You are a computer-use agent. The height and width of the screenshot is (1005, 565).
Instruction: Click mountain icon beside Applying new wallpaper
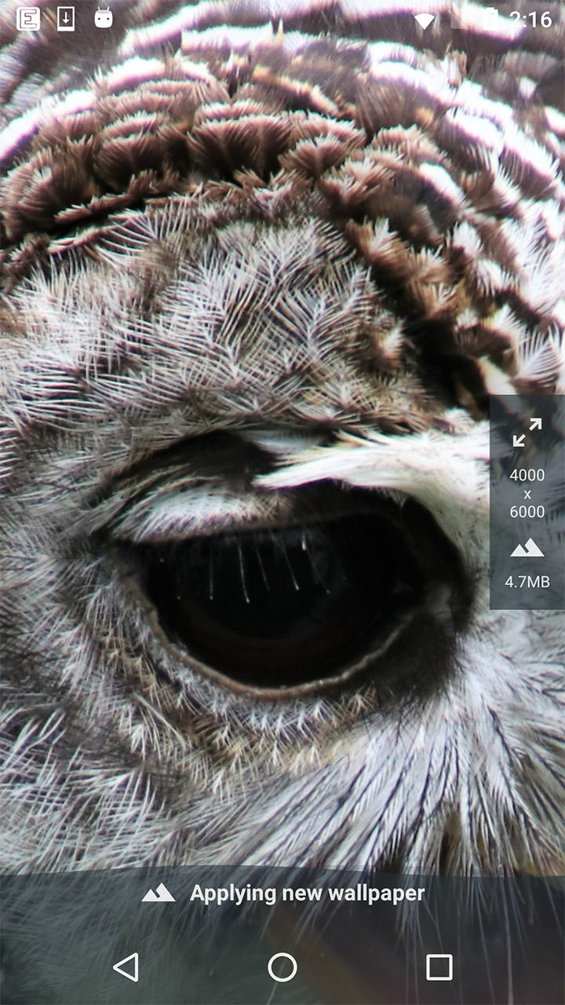pyautogui.click(x=159, y=893)
